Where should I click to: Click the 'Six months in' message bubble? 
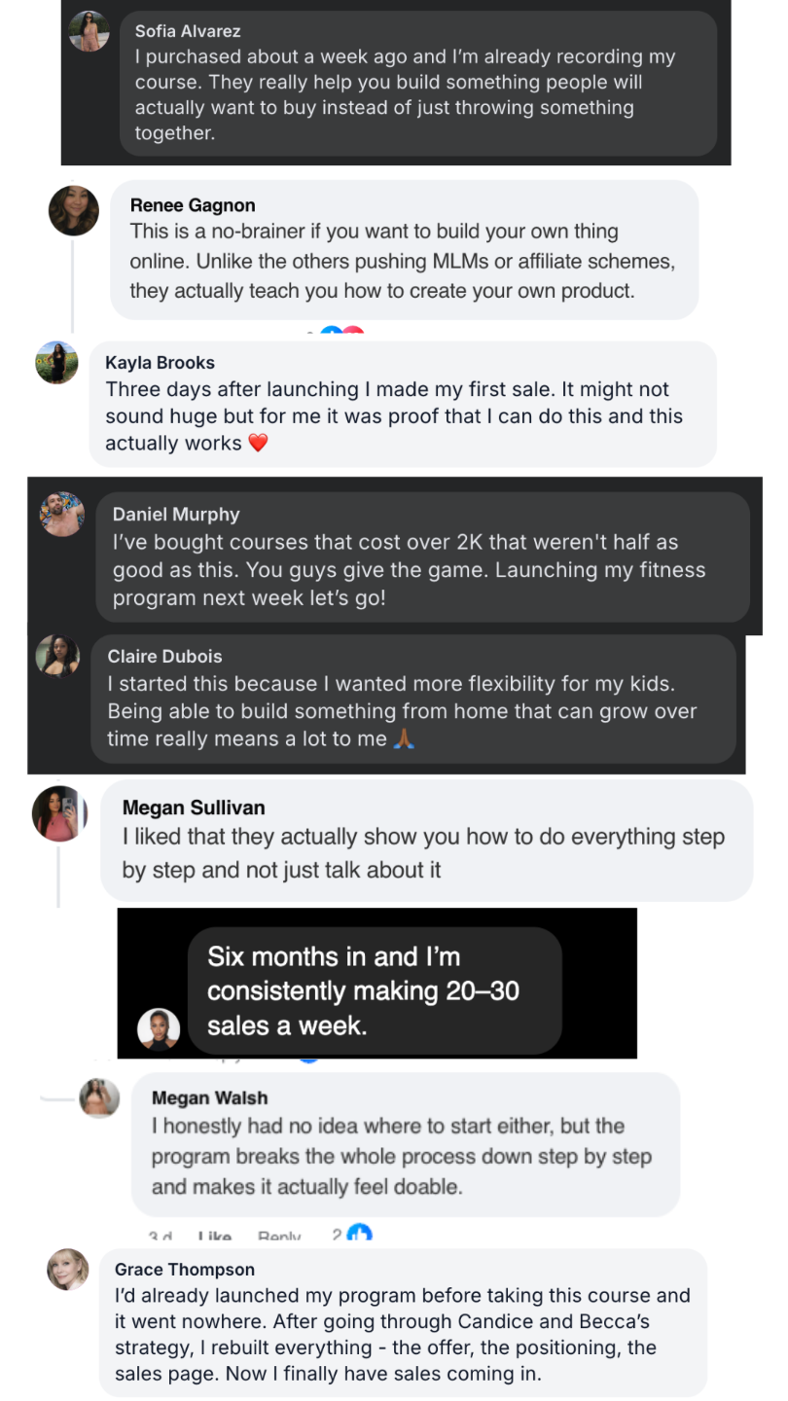[374, 990]
